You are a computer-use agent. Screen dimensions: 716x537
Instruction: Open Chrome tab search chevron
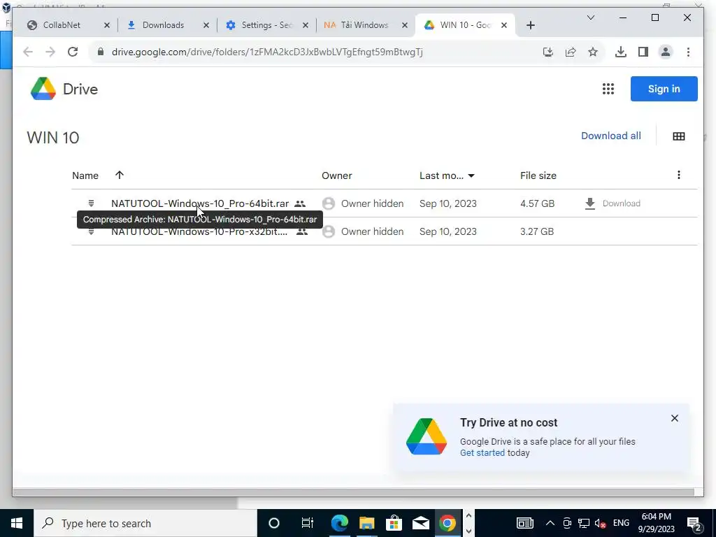click(x=590, y=17)
